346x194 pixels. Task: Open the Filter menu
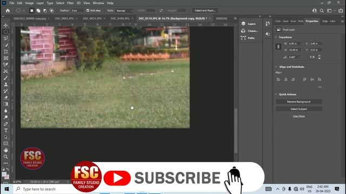tap(70, 3)
